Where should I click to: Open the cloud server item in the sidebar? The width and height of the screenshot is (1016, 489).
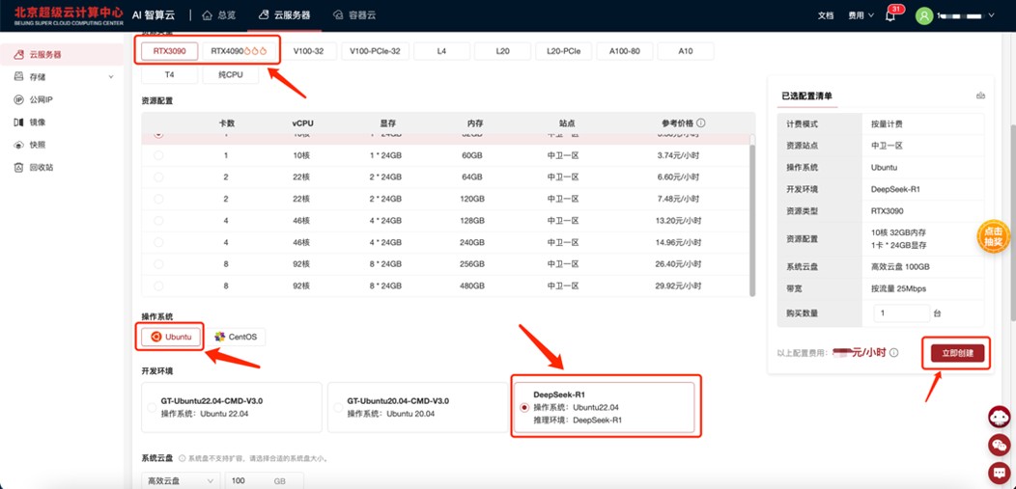click(62, 55)
